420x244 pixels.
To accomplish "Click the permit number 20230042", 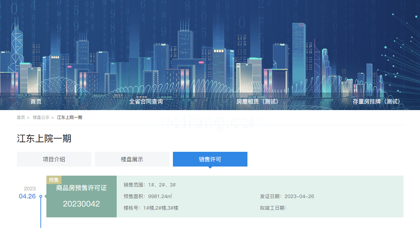I will (x=81, y=204).
